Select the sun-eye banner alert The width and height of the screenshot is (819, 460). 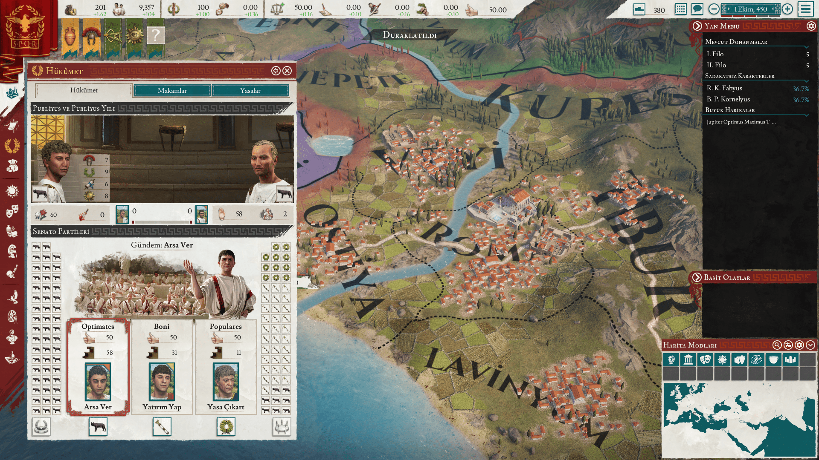[134, 37]
